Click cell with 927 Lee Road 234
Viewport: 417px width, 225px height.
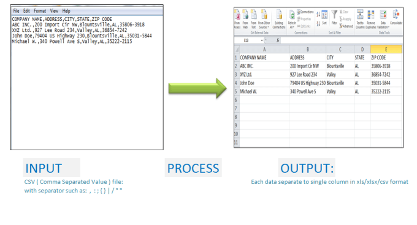click(308, 74)
